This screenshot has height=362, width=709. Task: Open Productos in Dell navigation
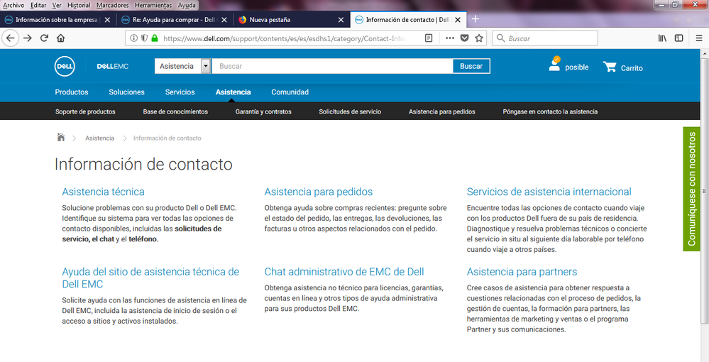[72, 92]
